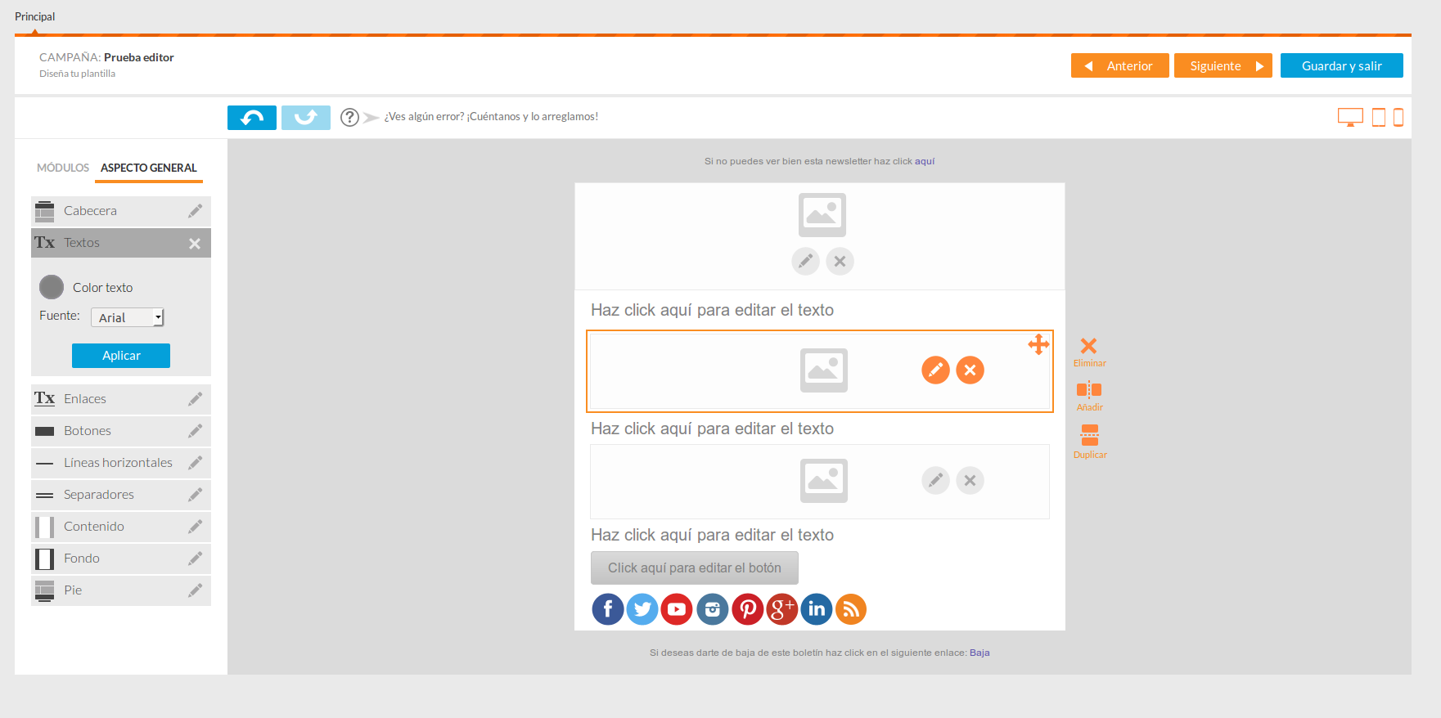Viewport: 1441px width, 718px height.
Task: Switch to tablet preview mode
Action: pos(1379,117)
